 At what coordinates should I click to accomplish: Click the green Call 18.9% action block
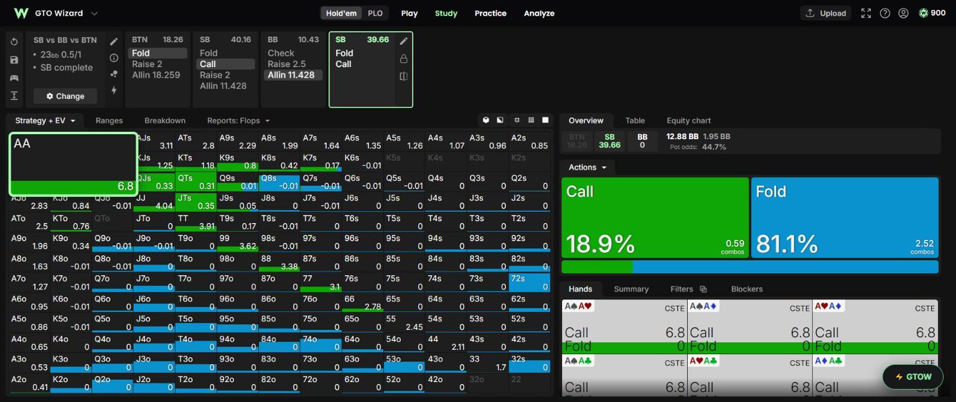click(x=655, y=217)
